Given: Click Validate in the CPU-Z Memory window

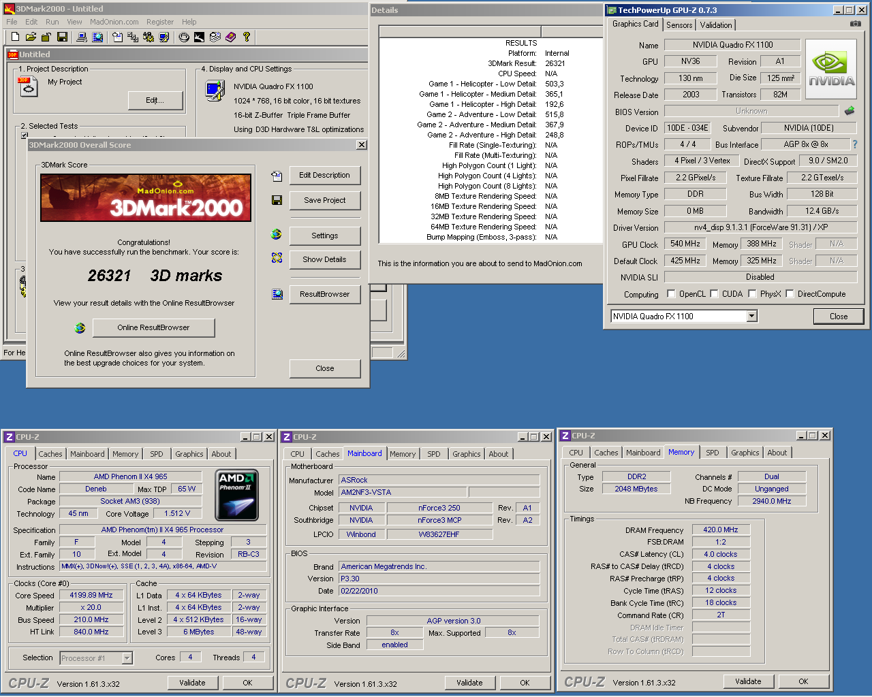Looking at the screenshot, I should [x=748, y=681].
